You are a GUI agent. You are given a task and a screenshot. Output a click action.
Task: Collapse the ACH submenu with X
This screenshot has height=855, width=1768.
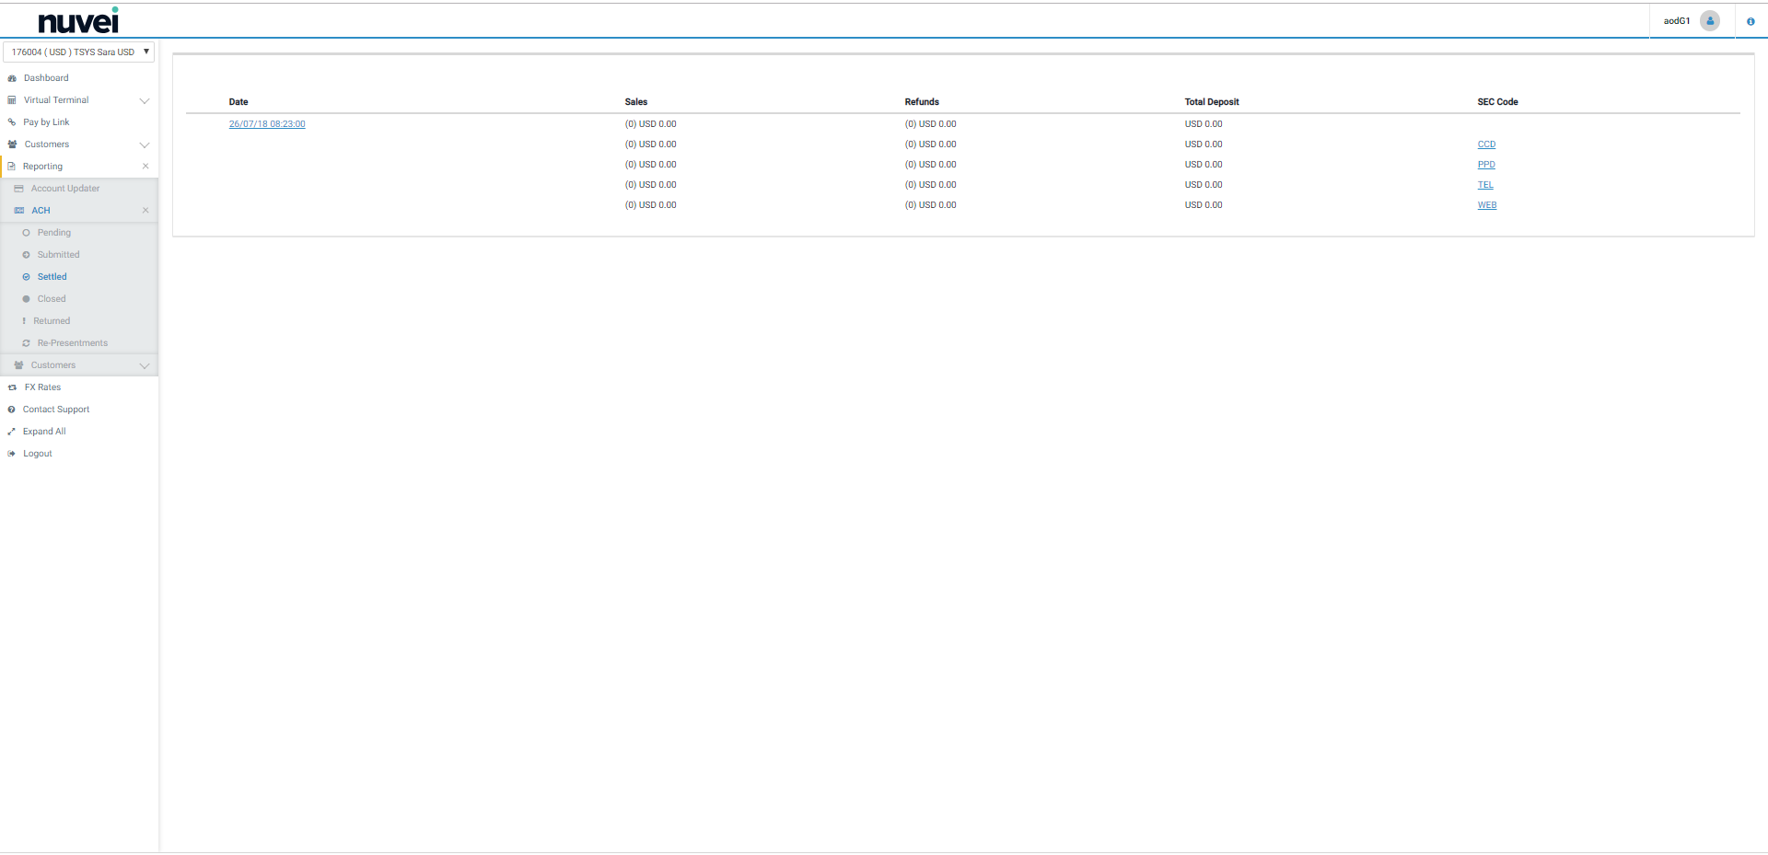[x=145, y=211]
